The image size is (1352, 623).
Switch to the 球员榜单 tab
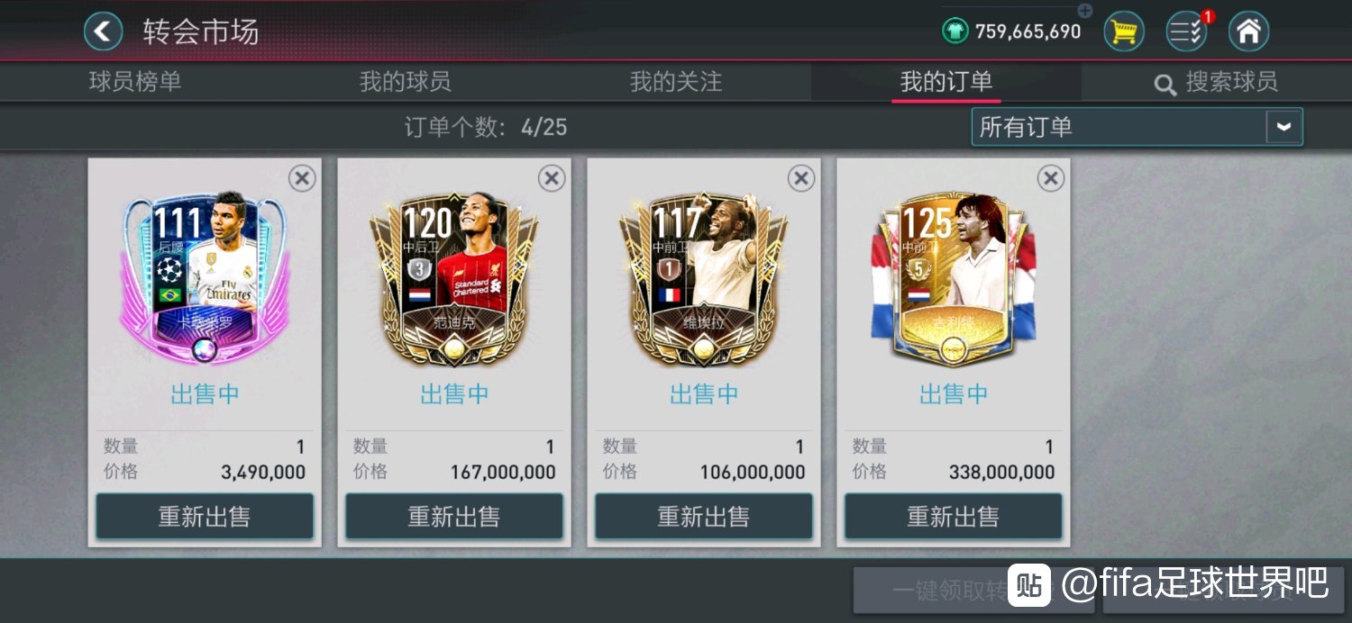135,82
